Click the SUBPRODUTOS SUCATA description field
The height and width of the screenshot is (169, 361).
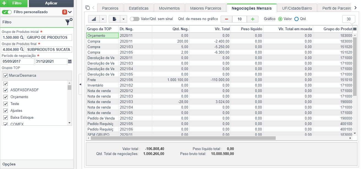(49, 50)
